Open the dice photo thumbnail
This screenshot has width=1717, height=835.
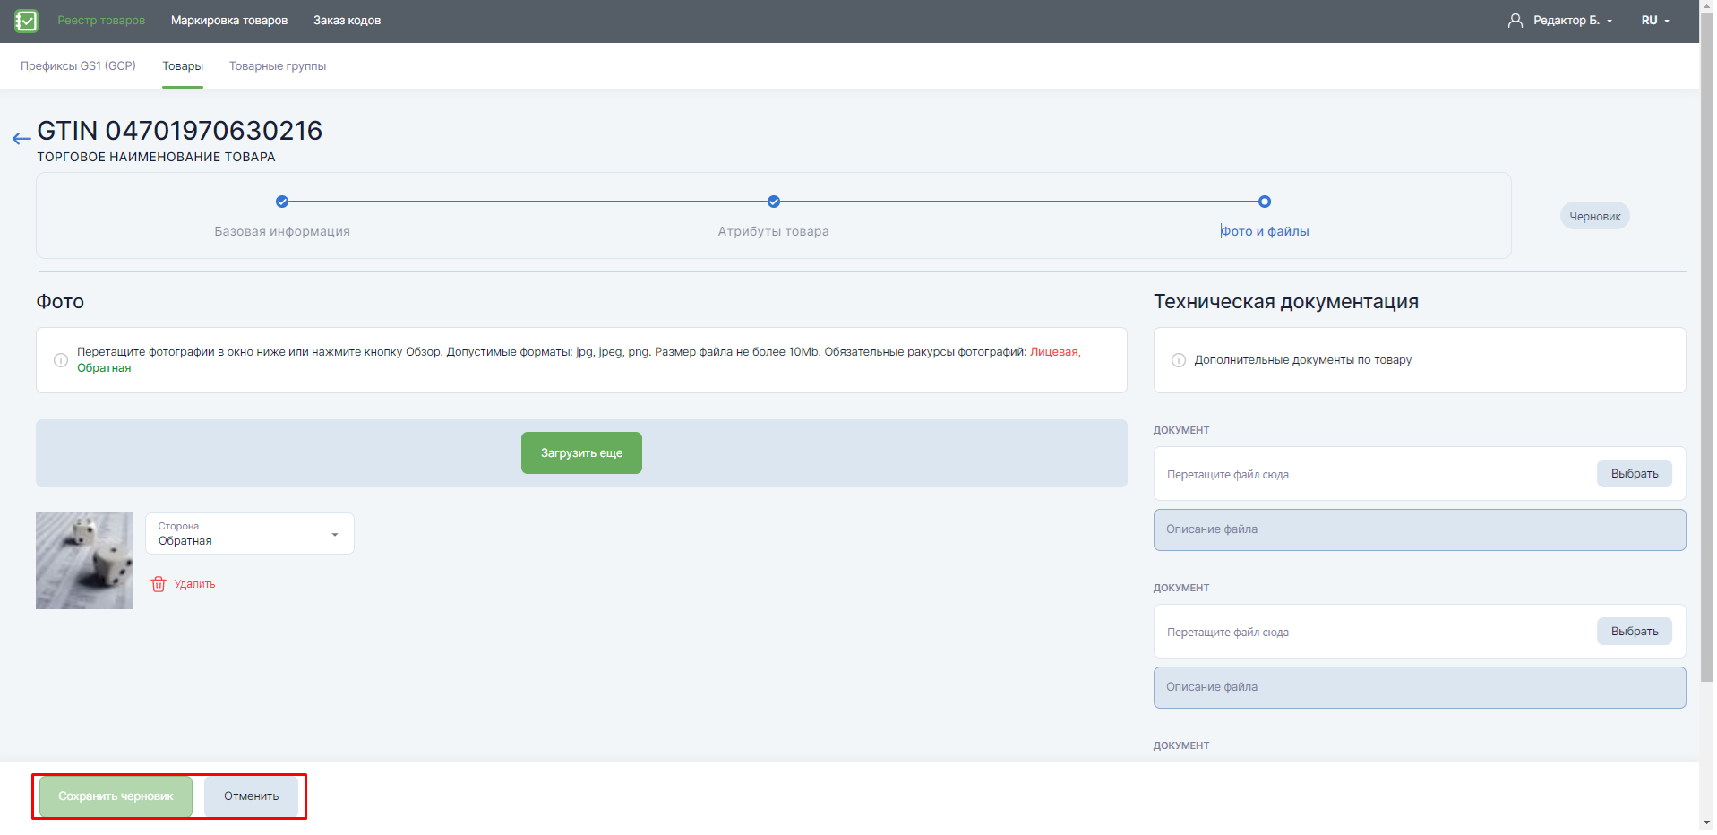coord(84,561)
